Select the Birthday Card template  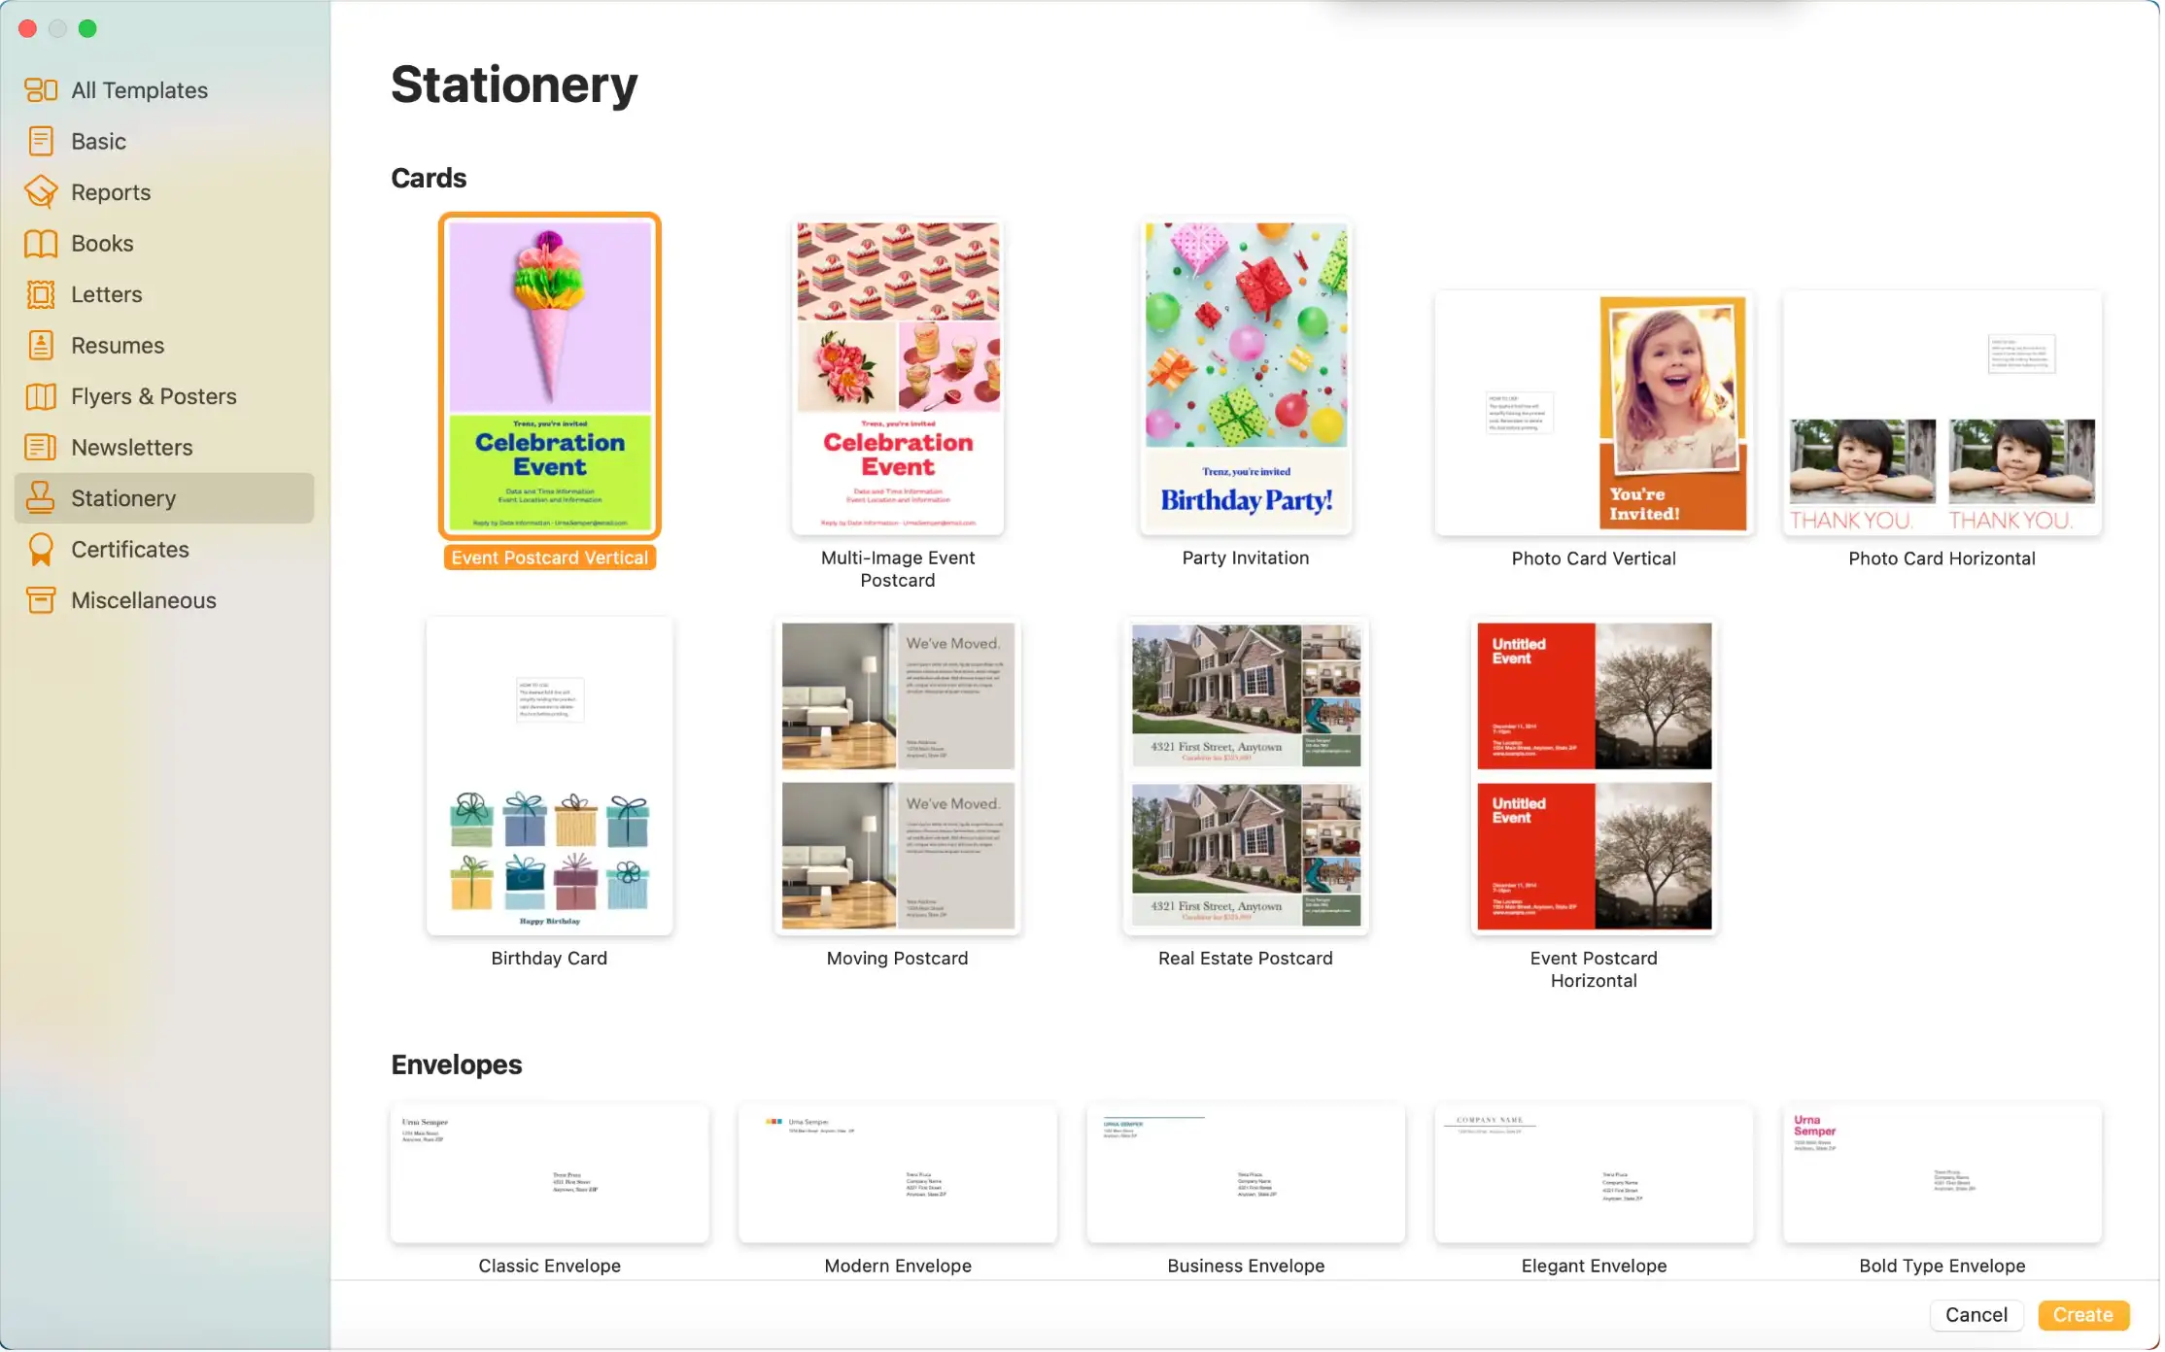pos(550,777)
